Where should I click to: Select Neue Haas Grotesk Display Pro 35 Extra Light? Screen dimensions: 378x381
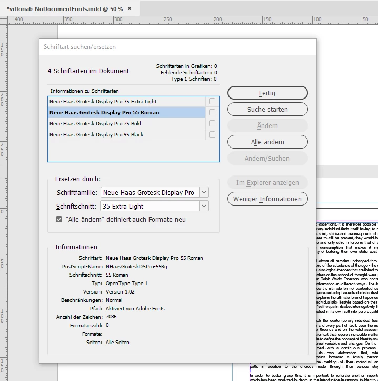pyautogui.click(x=127, y=102)
